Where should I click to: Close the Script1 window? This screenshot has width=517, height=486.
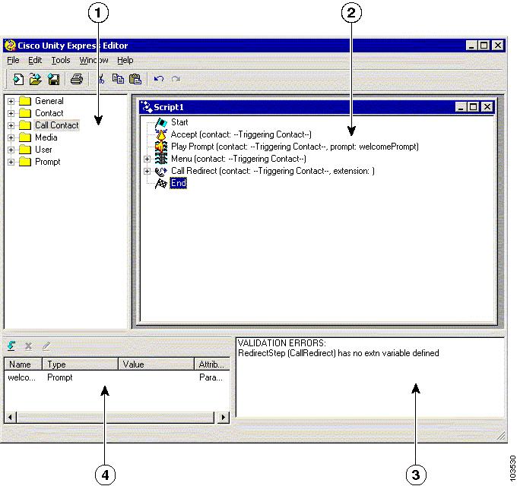tap(487, 107)
